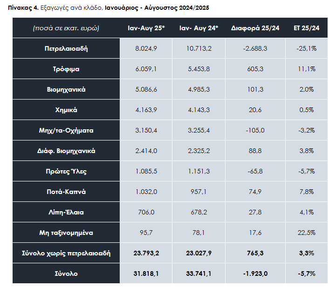Select the 'Τρόφιμα' row label

66,69
